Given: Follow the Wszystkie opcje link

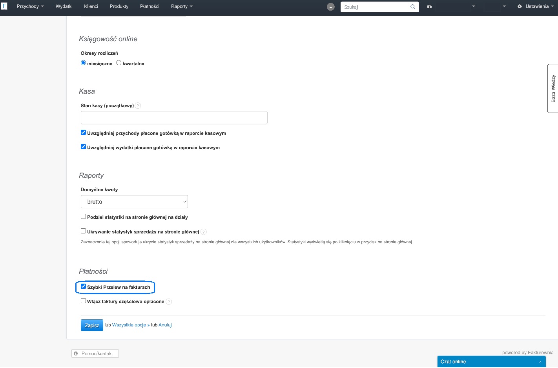Looking at the screenshot, I should tap(131, 325).
